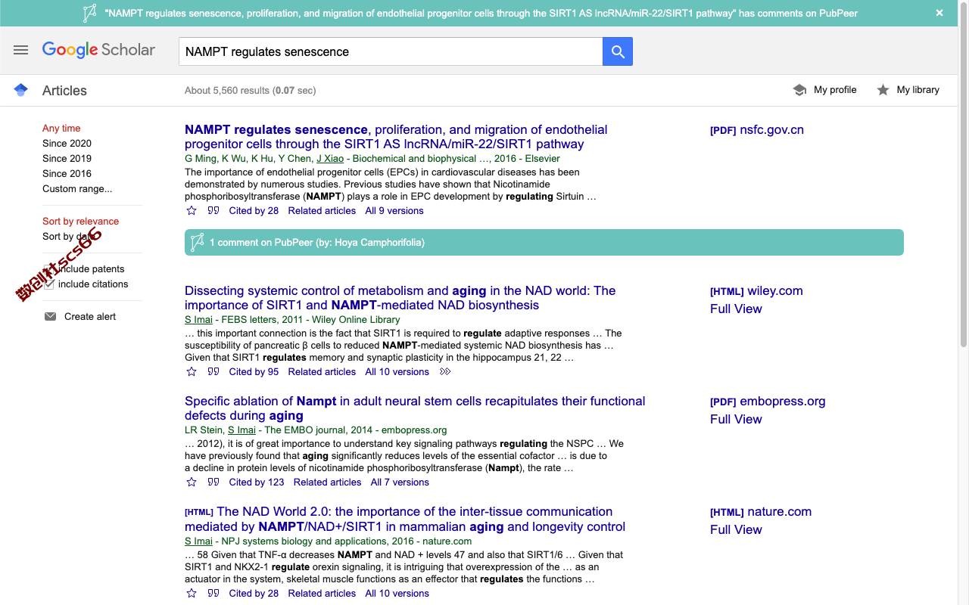Cite the NAD World 2.0 article

click(x=213, y=594)
